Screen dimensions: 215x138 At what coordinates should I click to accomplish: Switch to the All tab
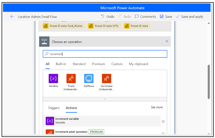(x=48, y=64)
